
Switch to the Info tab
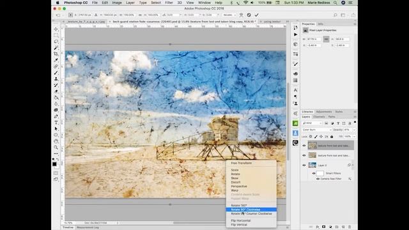click(320, 24)
